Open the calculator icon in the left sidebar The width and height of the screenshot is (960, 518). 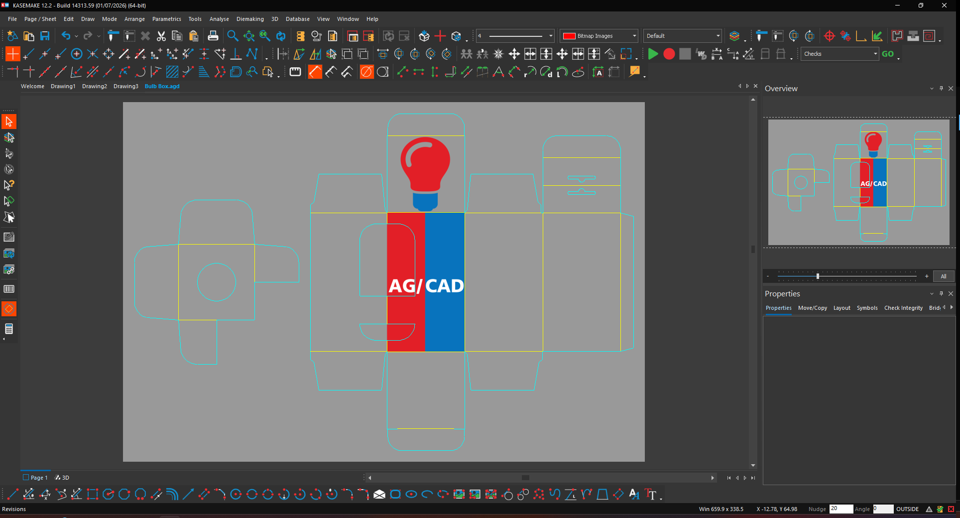coord(9,329)
